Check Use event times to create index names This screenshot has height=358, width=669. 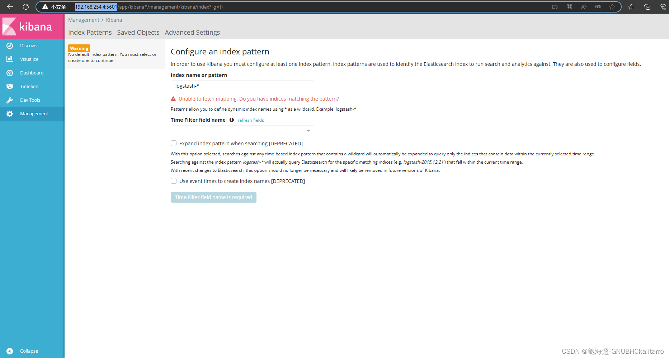pyautogui.click(x=174, y=181)
